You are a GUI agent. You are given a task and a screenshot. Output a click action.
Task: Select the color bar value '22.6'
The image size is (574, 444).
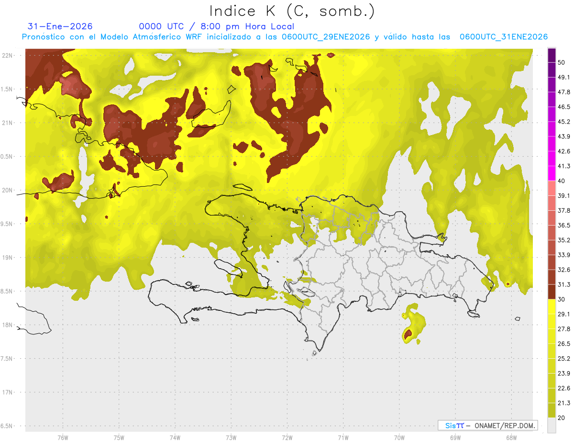click(564, 388)
